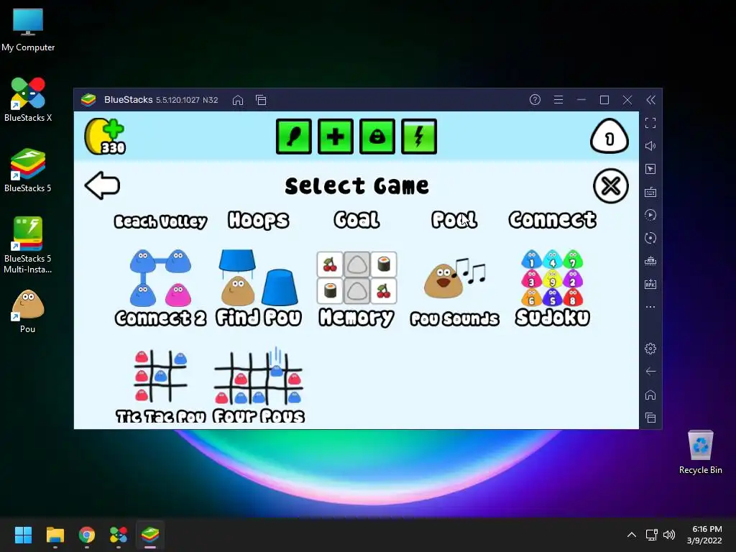Screen dimensions: 736x552
Task: Choose the Connect game
Action: point(553,220)
